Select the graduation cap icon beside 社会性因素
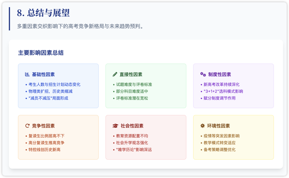This screenshot has width=289, height=178. (115, 126)
